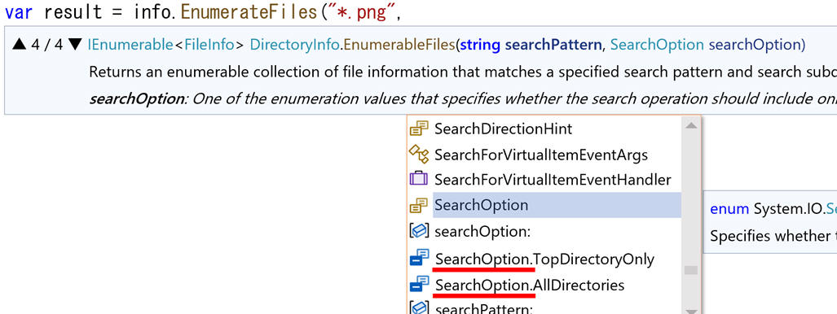
Task: Select the highlighted SearchOption entry
Action: [557, 205]
